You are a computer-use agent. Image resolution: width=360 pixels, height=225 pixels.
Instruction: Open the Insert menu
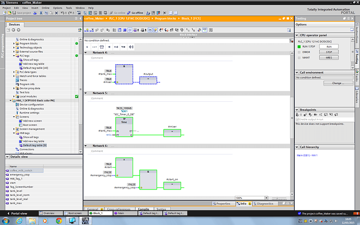[x=35, y=8]
